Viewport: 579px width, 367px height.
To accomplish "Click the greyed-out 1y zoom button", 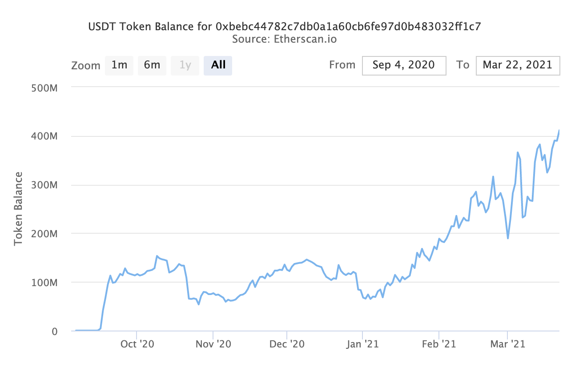I will [x=185, y=65].
